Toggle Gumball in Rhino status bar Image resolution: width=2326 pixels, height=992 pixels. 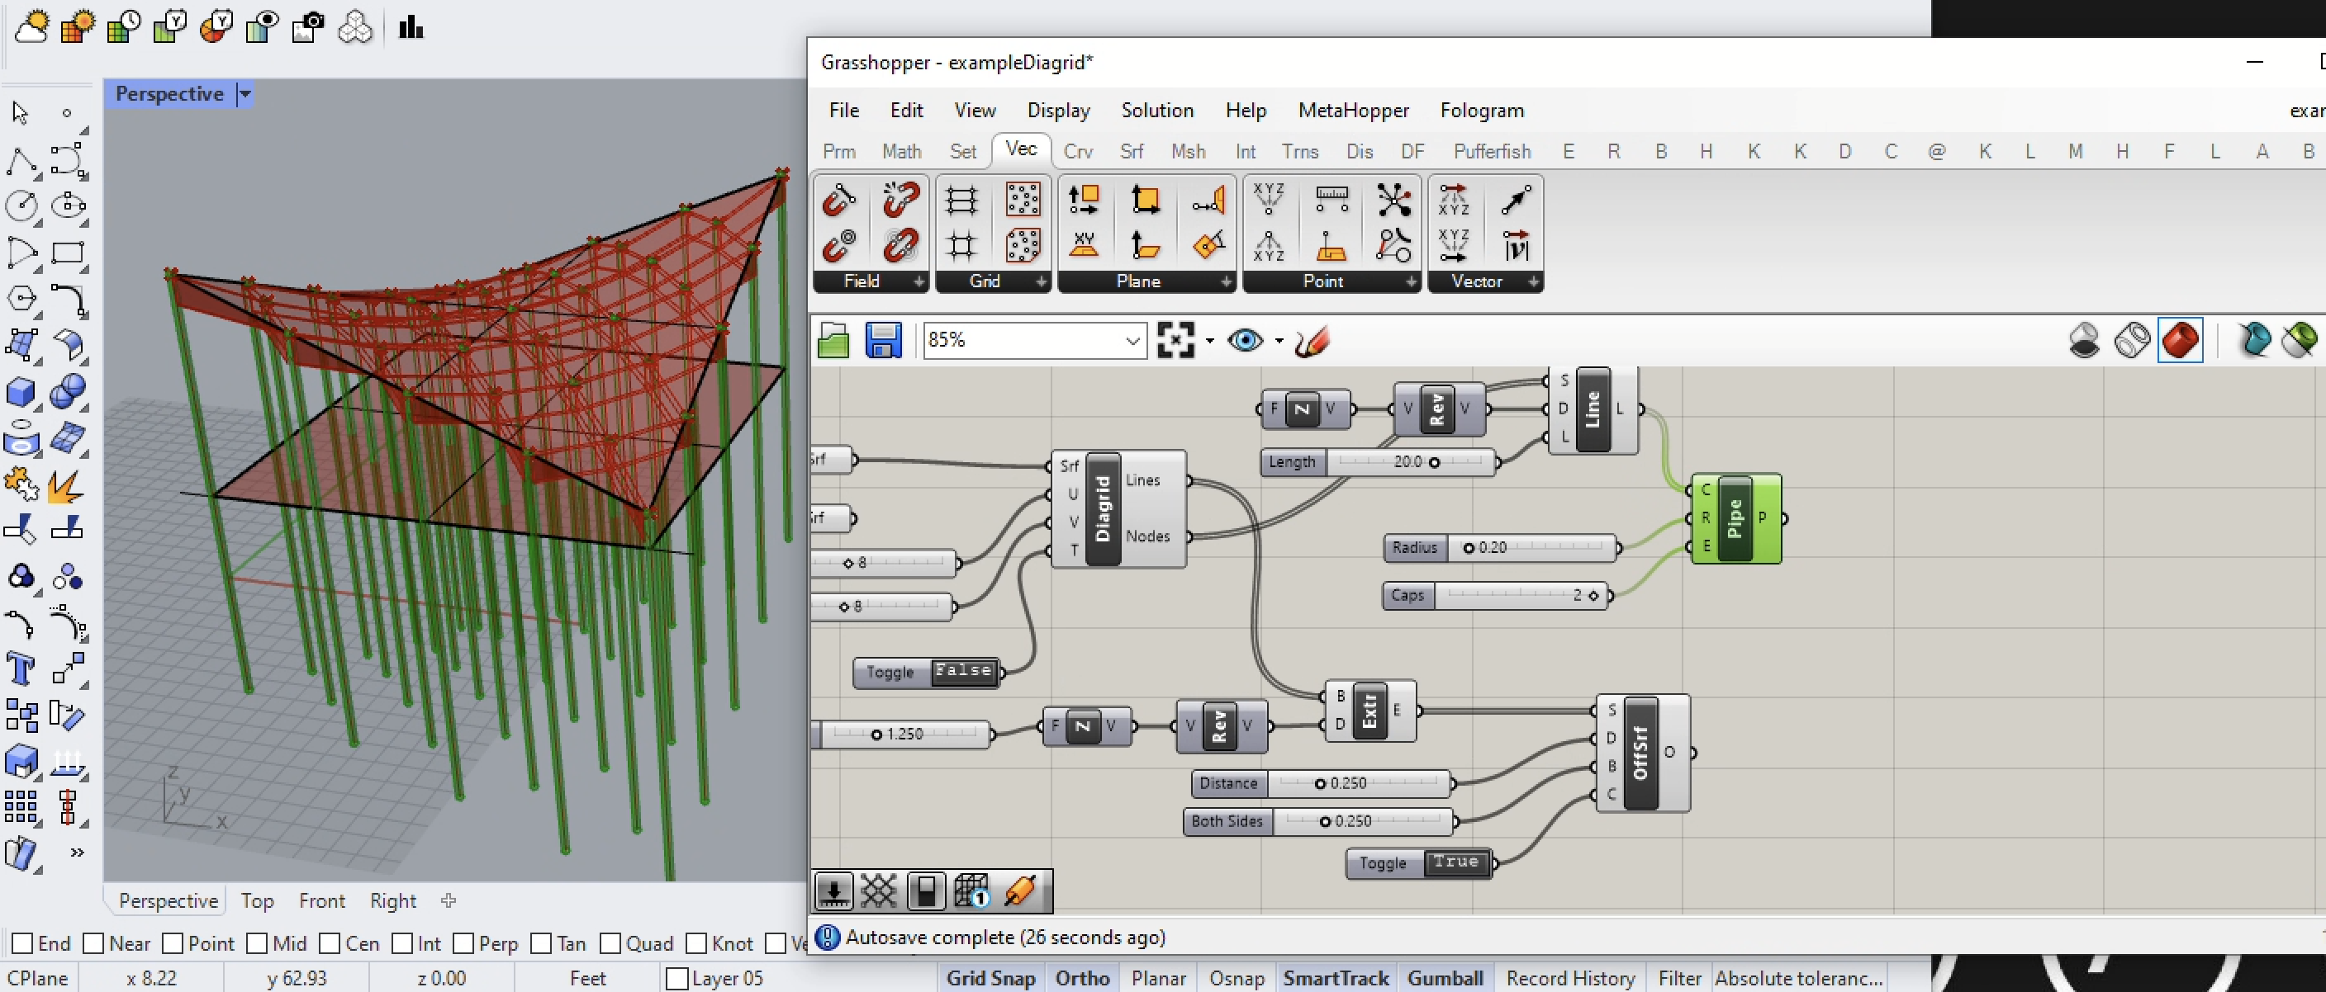point(1445,978)
